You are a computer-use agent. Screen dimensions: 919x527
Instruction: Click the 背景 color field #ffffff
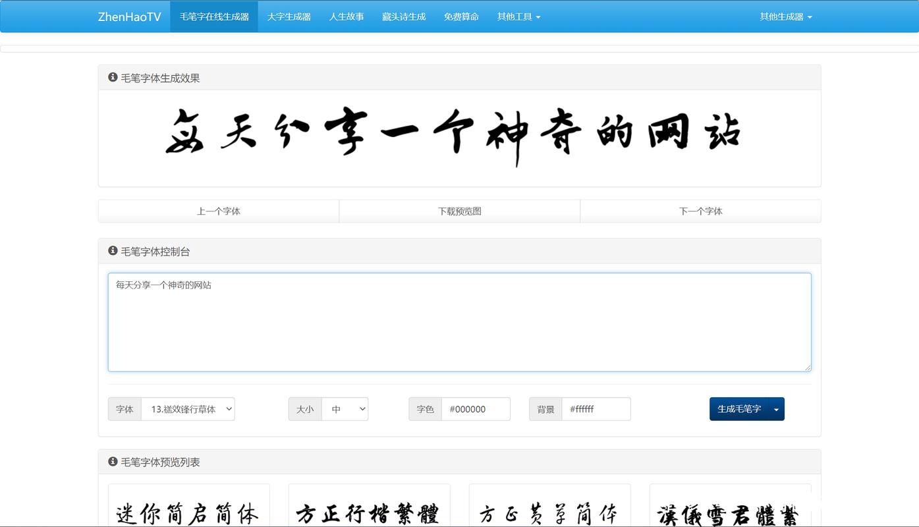(x=596, y=409)
